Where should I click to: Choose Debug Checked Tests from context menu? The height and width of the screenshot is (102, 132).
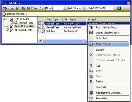(x=109, y=33)
